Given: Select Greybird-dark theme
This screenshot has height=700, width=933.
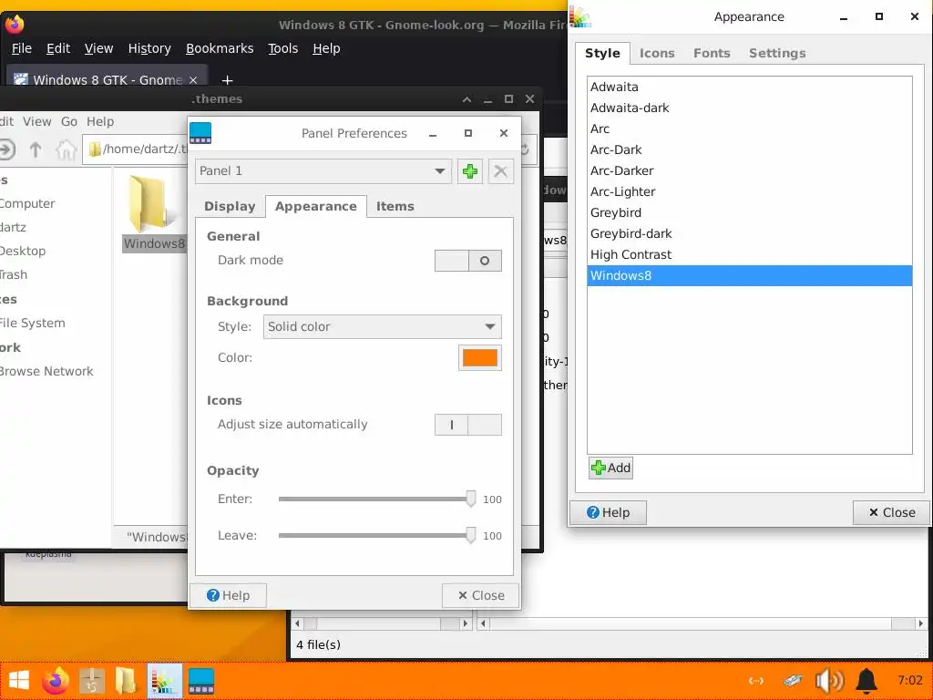Looking at the screenshot, I should [750, 234].
